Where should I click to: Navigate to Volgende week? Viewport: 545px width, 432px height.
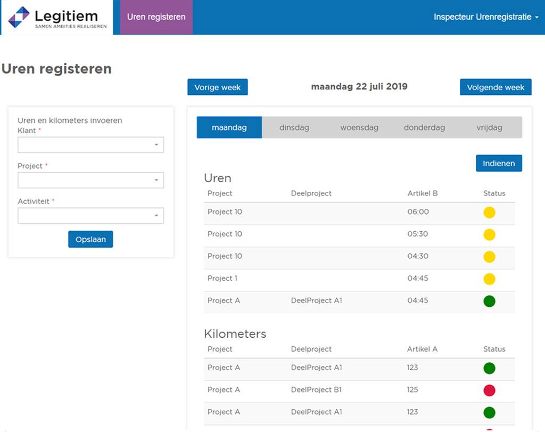[x=496, y=87]
